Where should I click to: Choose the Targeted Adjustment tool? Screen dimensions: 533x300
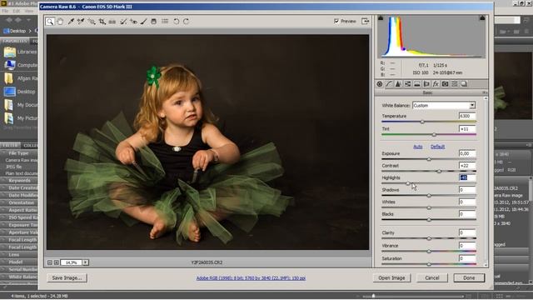point(92,22)
